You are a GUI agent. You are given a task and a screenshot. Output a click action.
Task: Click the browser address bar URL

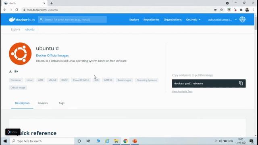(x=42, y=10)
